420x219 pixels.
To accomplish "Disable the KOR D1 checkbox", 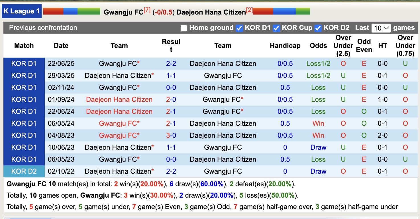I will point(239,28).
